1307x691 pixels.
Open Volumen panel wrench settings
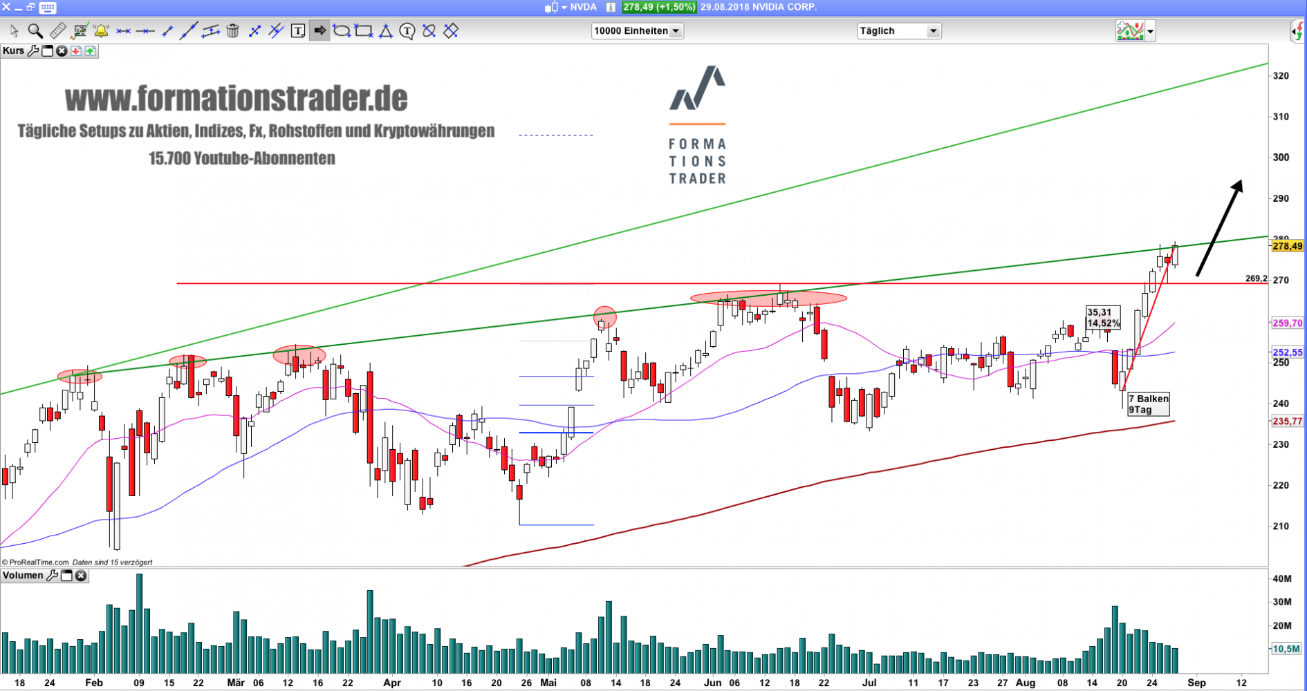[52, 576]
